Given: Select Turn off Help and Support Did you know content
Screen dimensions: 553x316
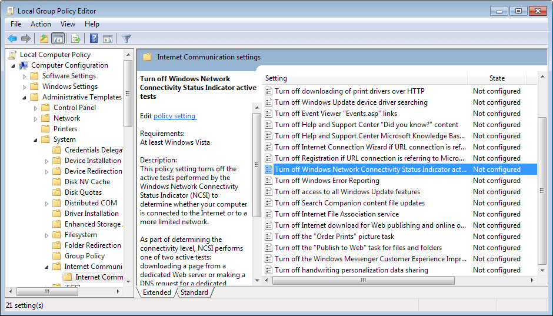Looking at the screenshot, I should click(x=367, y=125).
